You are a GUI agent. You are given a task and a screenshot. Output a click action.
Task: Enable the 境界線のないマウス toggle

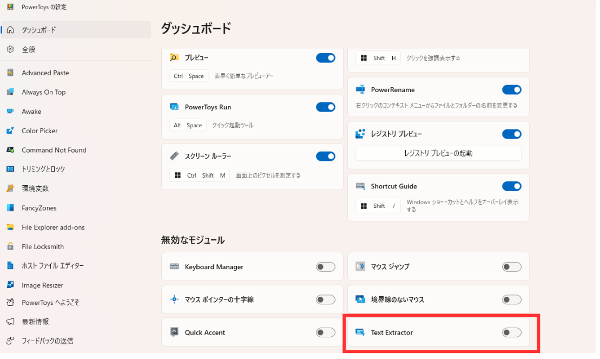click(x=512, y=299)
